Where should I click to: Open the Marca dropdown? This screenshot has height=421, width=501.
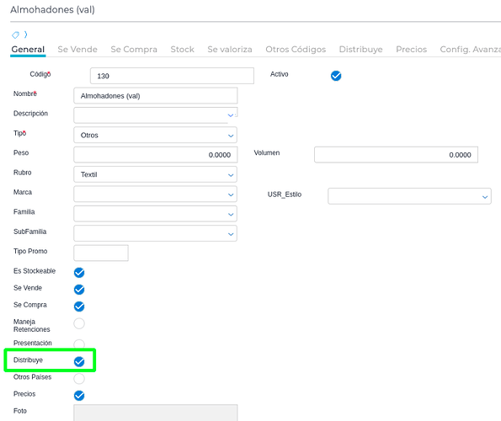tap(155, 195)
